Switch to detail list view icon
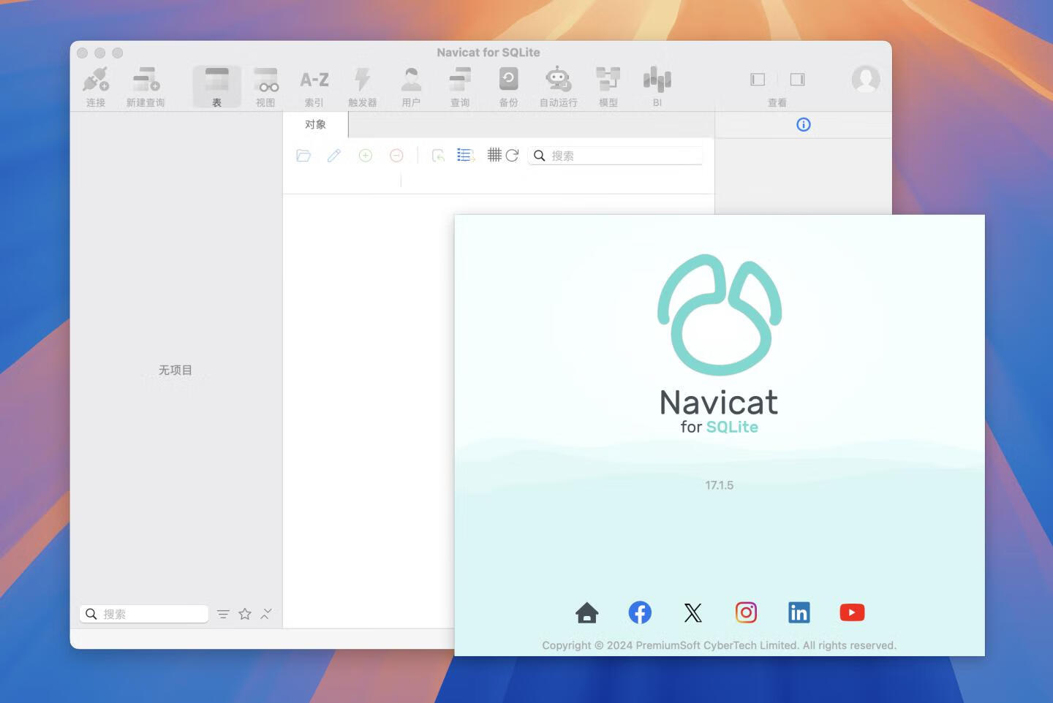The height and width of the screenshot is (703, 1053). point(466,155)
